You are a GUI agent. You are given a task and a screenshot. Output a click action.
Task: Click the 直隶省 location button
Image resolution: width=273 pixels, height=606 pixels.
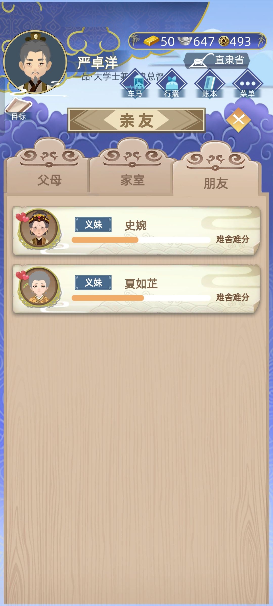point(217,61)
